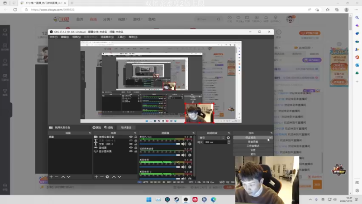Open OBS 视图 menu
The image size is (362, 204).
coord(76,37)
